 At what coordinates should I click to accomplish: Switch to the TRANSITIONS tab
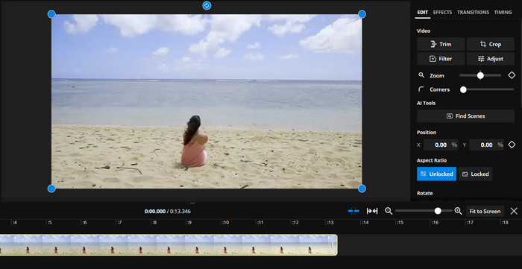[x=473, y=13]
